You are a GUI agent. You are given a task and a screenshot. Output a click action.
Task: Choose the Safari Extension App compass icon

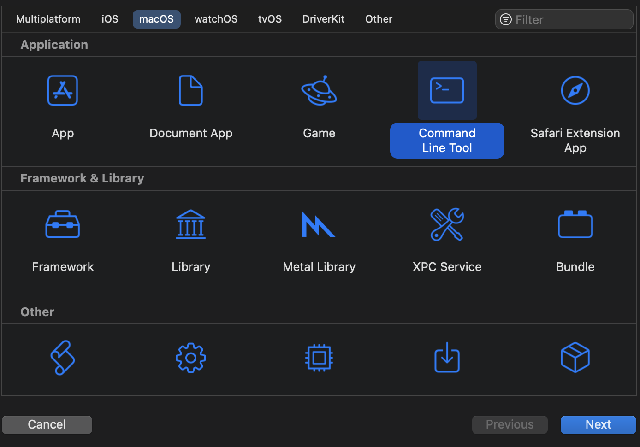click(575, 90)
